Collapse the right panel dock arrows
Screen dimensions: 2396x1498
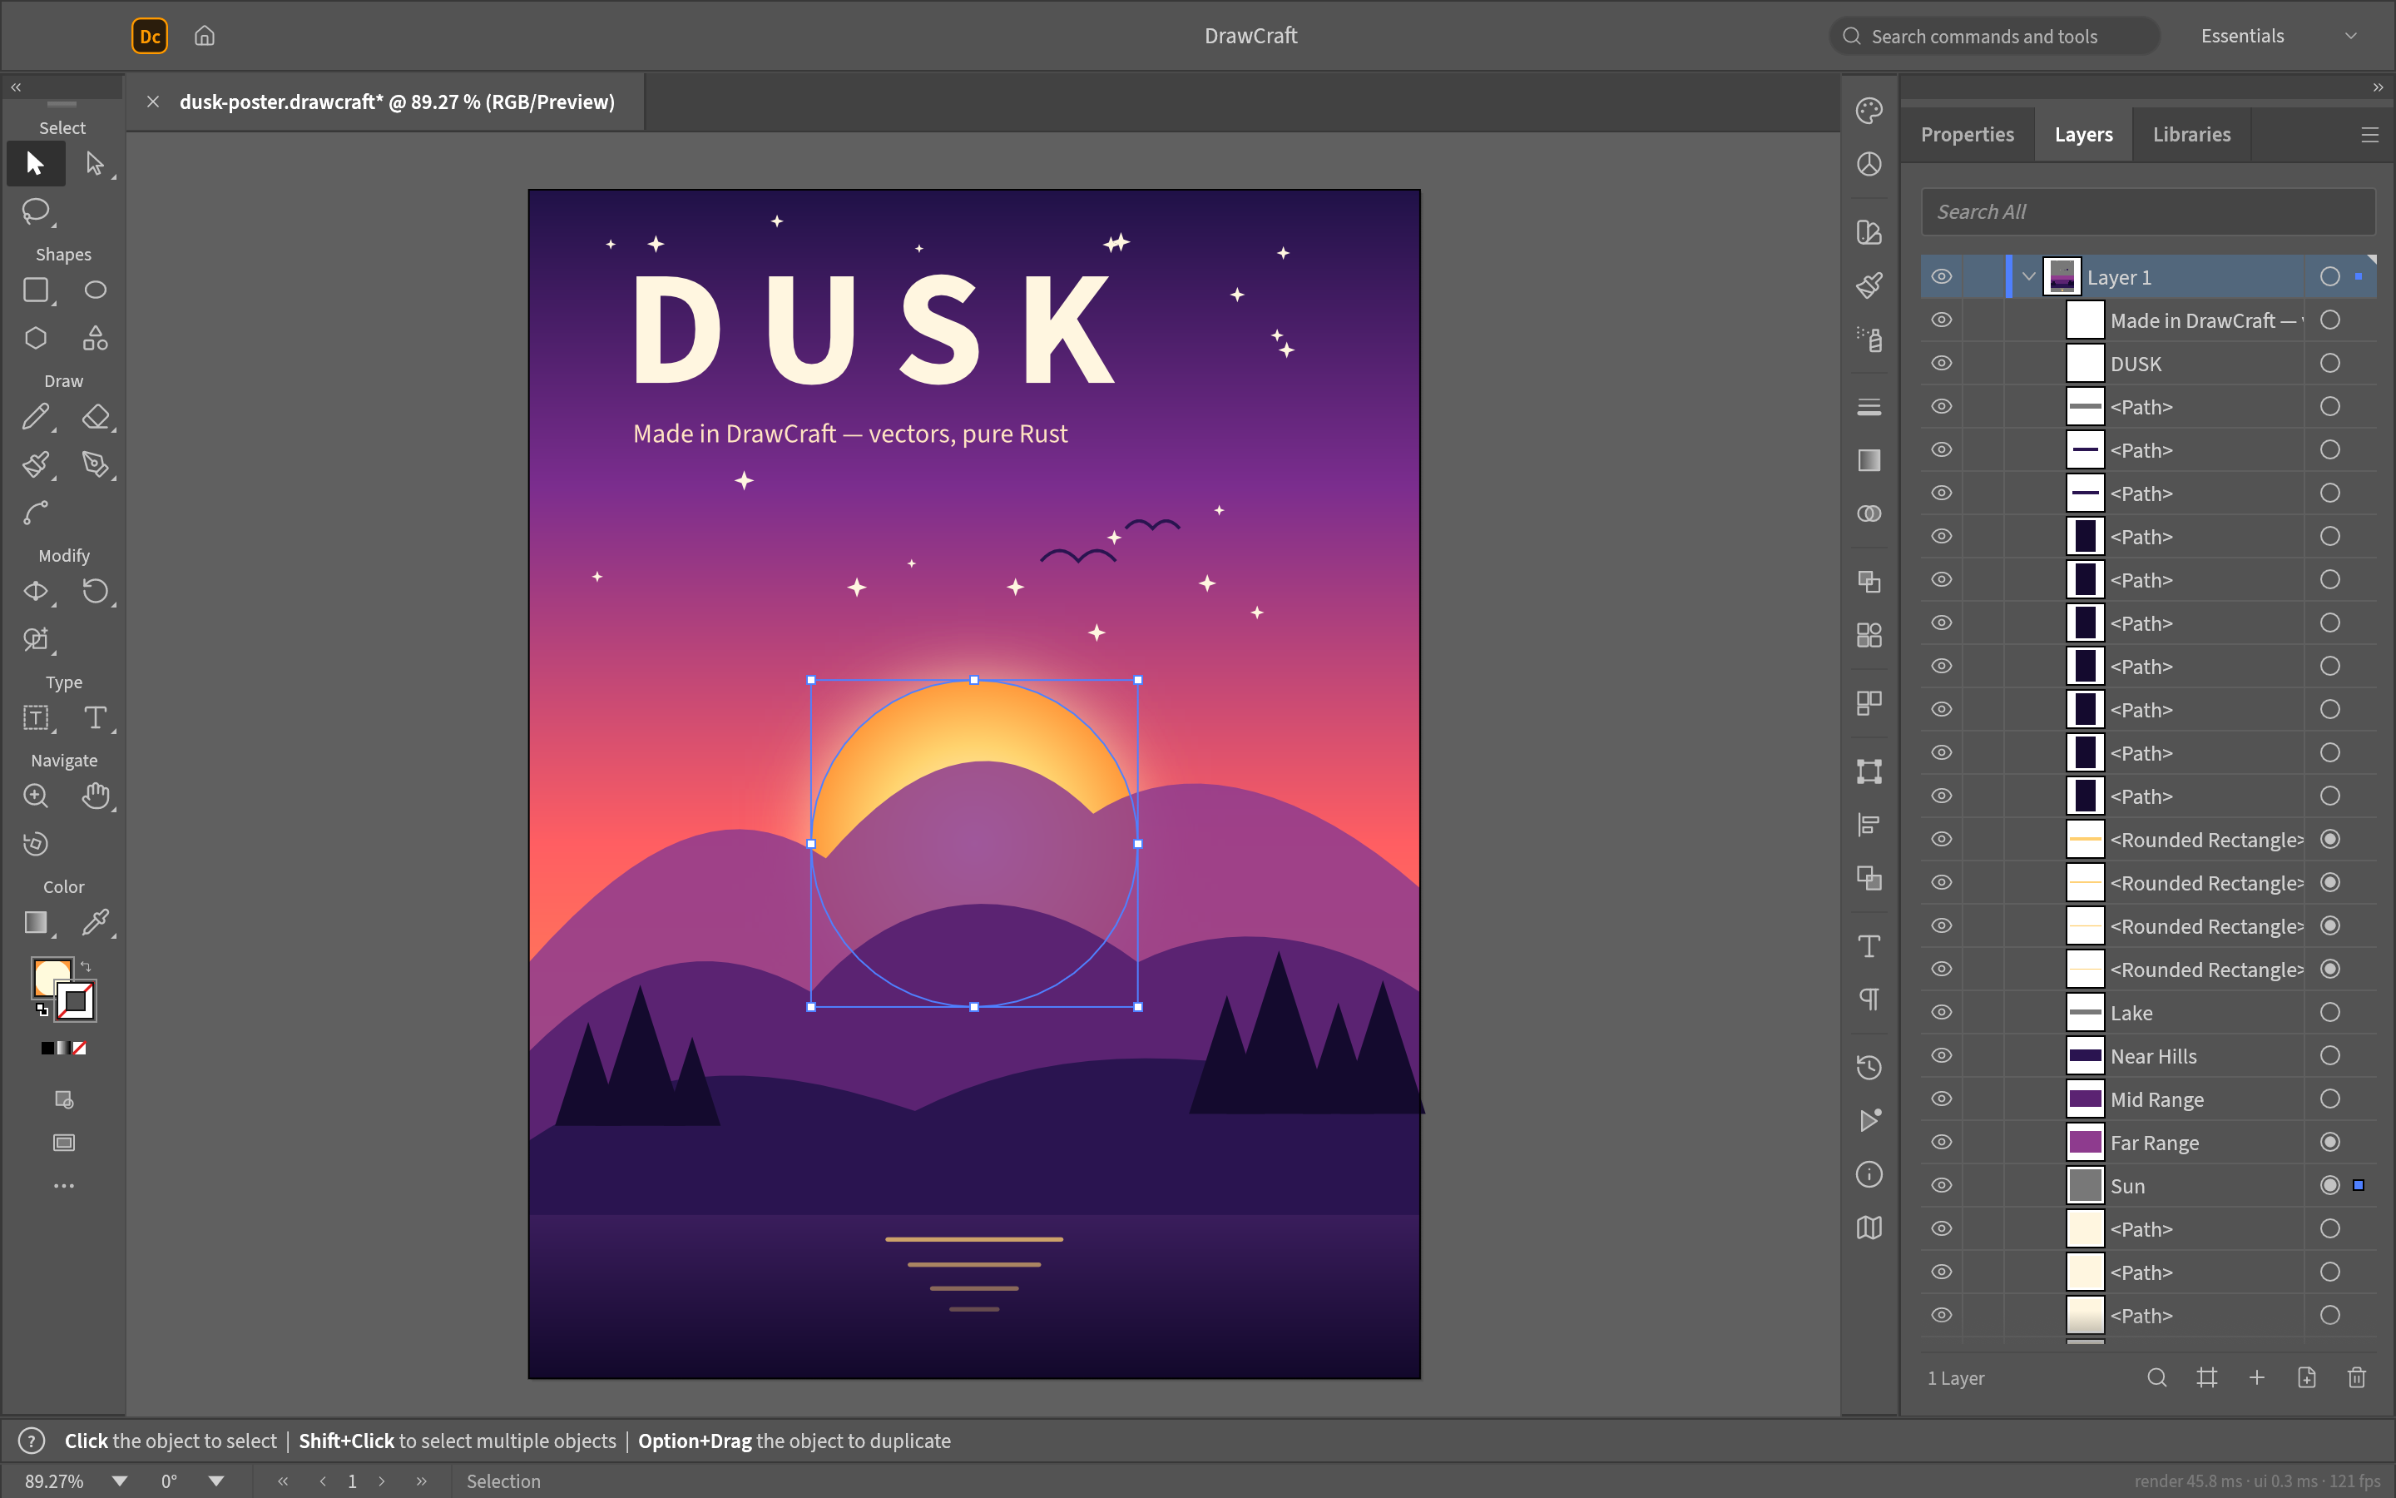(2379, 87)
